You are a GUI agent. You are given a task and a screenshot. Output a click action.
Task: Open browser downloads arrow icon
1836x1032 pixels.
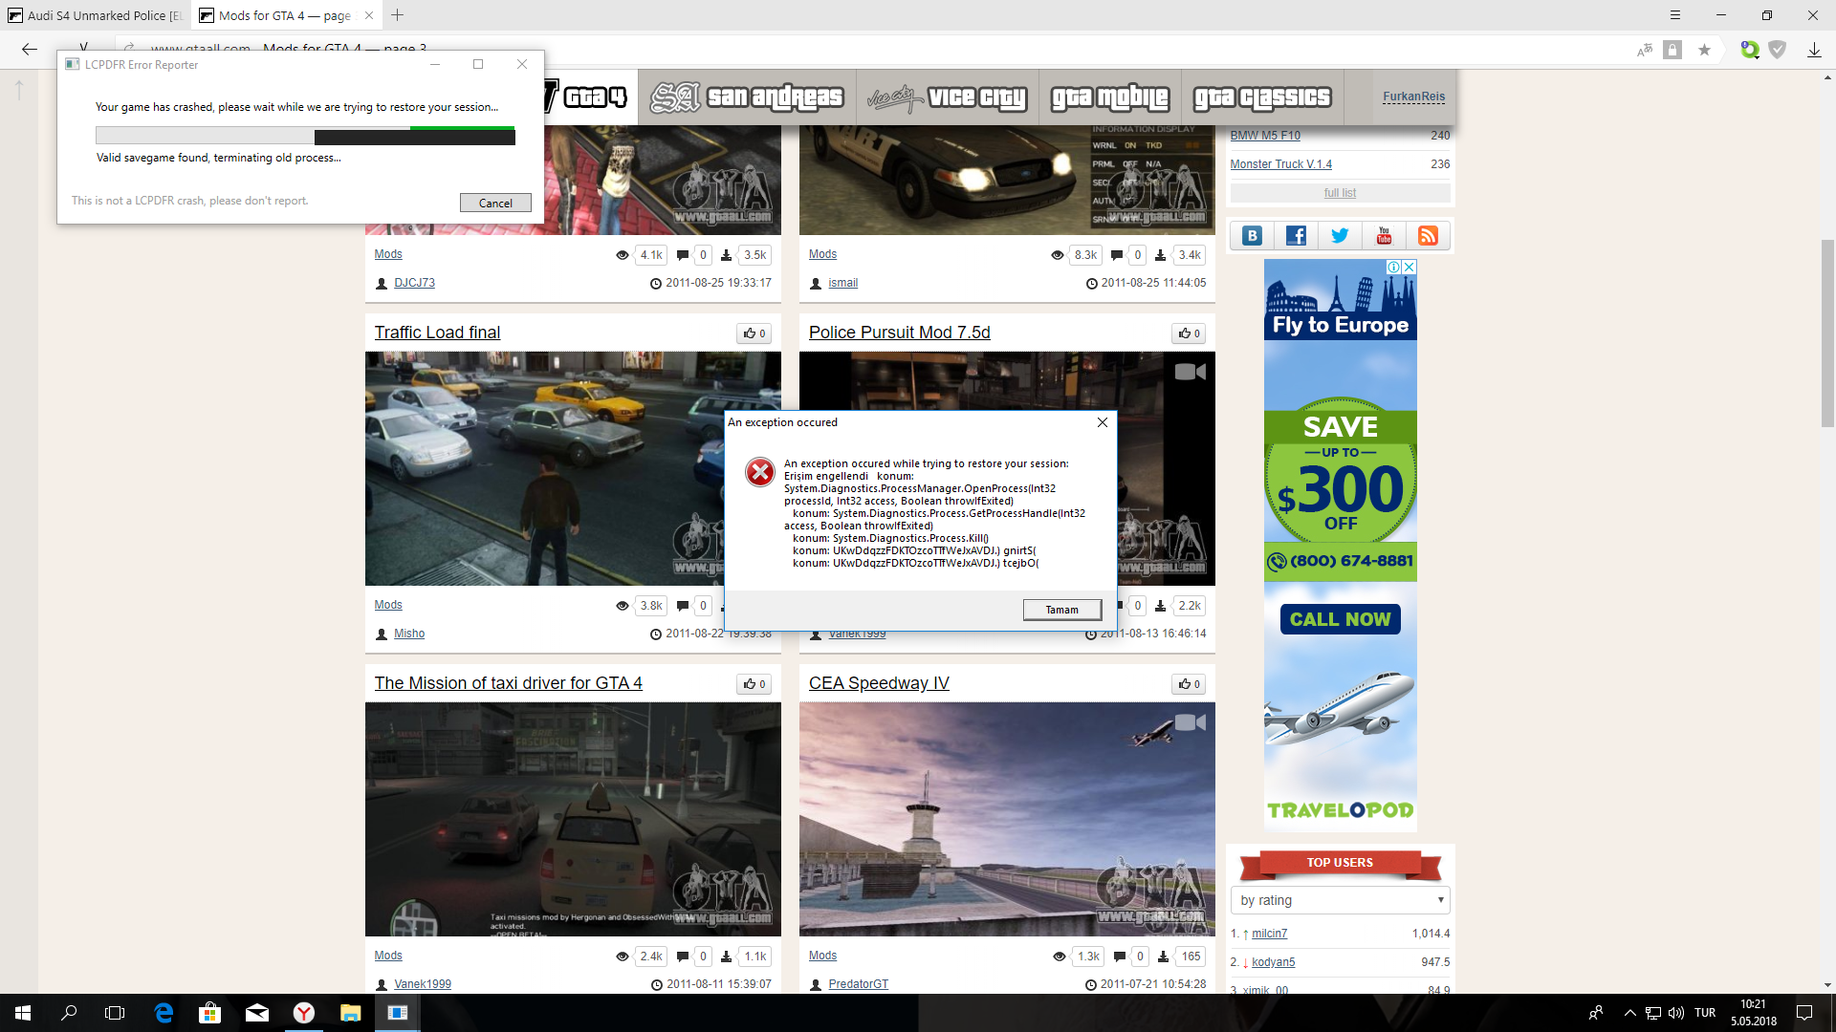[1814, 50]
